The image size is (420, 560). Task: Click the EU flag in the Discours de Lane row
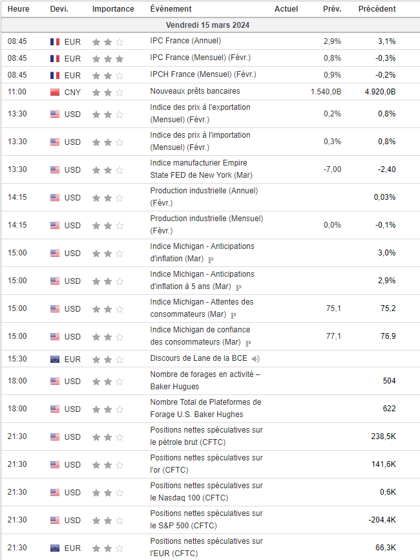coord(55,359)
